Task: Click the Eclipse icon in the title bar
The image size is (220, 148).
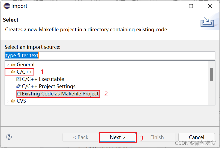Action: click(7, 6)
